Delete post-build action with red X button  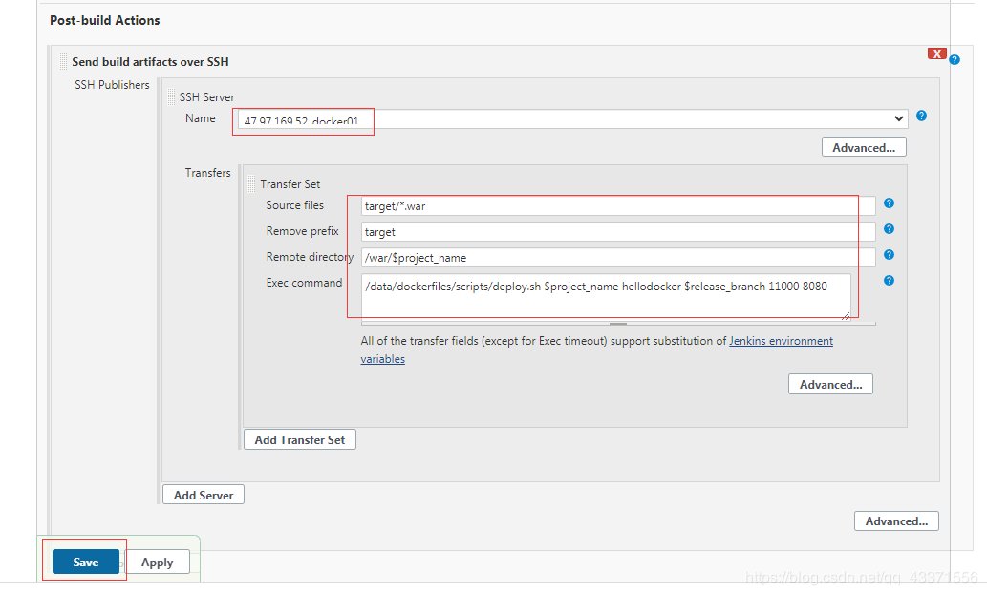[936, 53]
